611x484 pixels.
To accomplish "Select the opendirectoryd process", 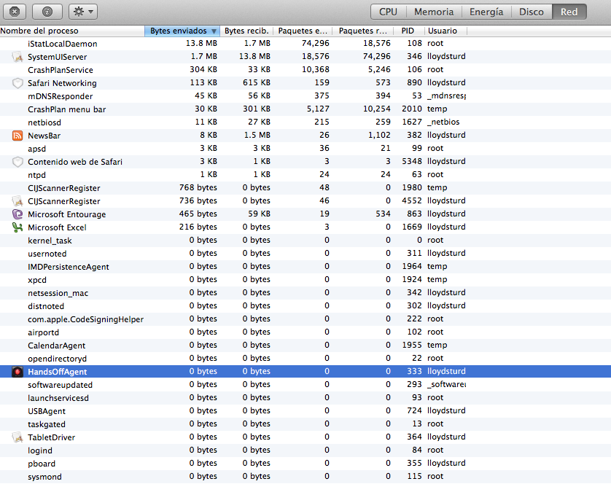I will 305,359.
